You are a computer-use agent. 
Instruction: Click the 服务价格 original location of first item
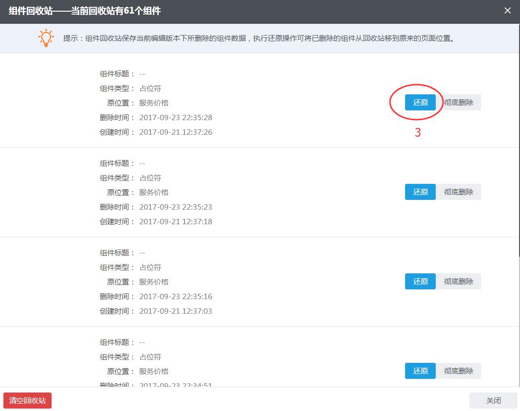pos(154,103)
